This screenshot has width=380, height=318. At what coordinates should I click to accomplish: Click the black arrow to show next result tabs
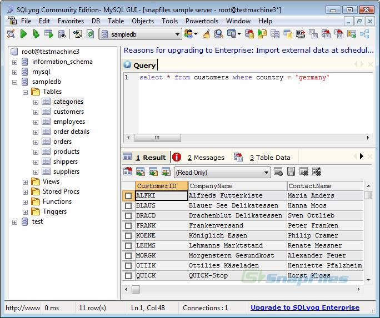pyautogui.click(x=361, y=157)
